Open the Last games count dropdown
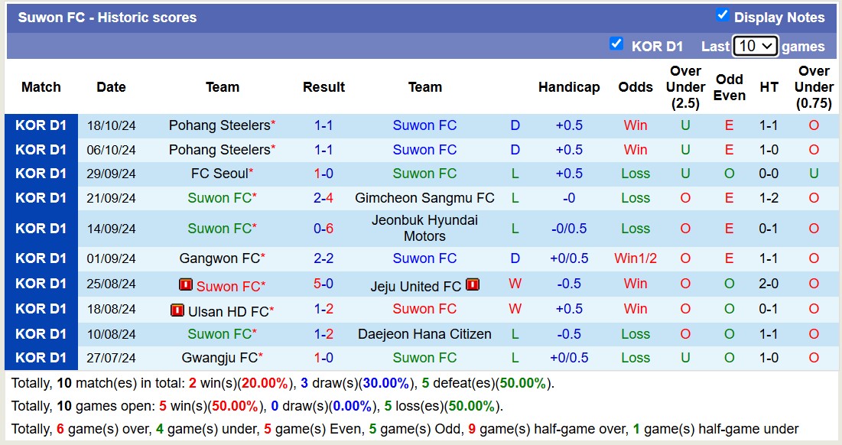 coord(755,46)
